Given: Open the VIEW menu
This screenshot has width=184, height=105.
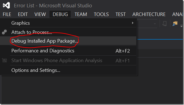Looking at the screenshot, I should point(40,14).
